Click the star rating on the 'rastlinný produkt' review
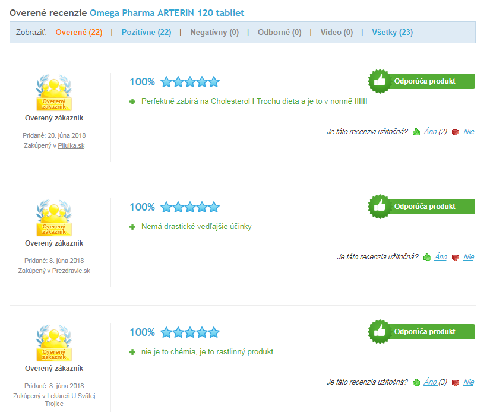The image size is (490, 419). click(x=190, y=332)
